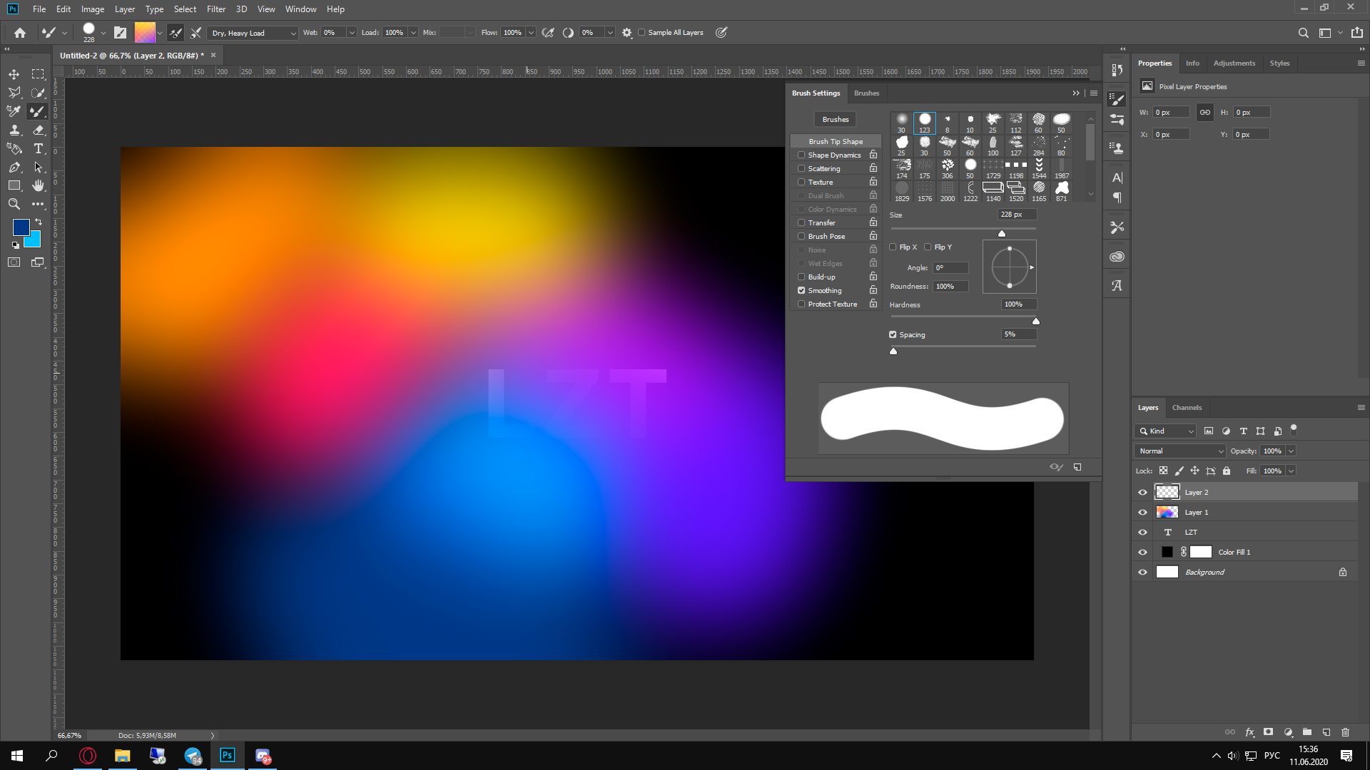
Task: Delete layer using trash icon
Action: [1345, 732]
